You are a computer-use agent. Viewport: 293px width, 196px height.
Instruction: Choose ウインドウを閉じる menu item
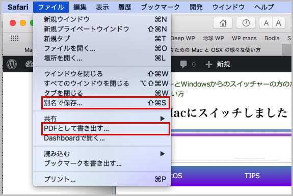point(102,74)
